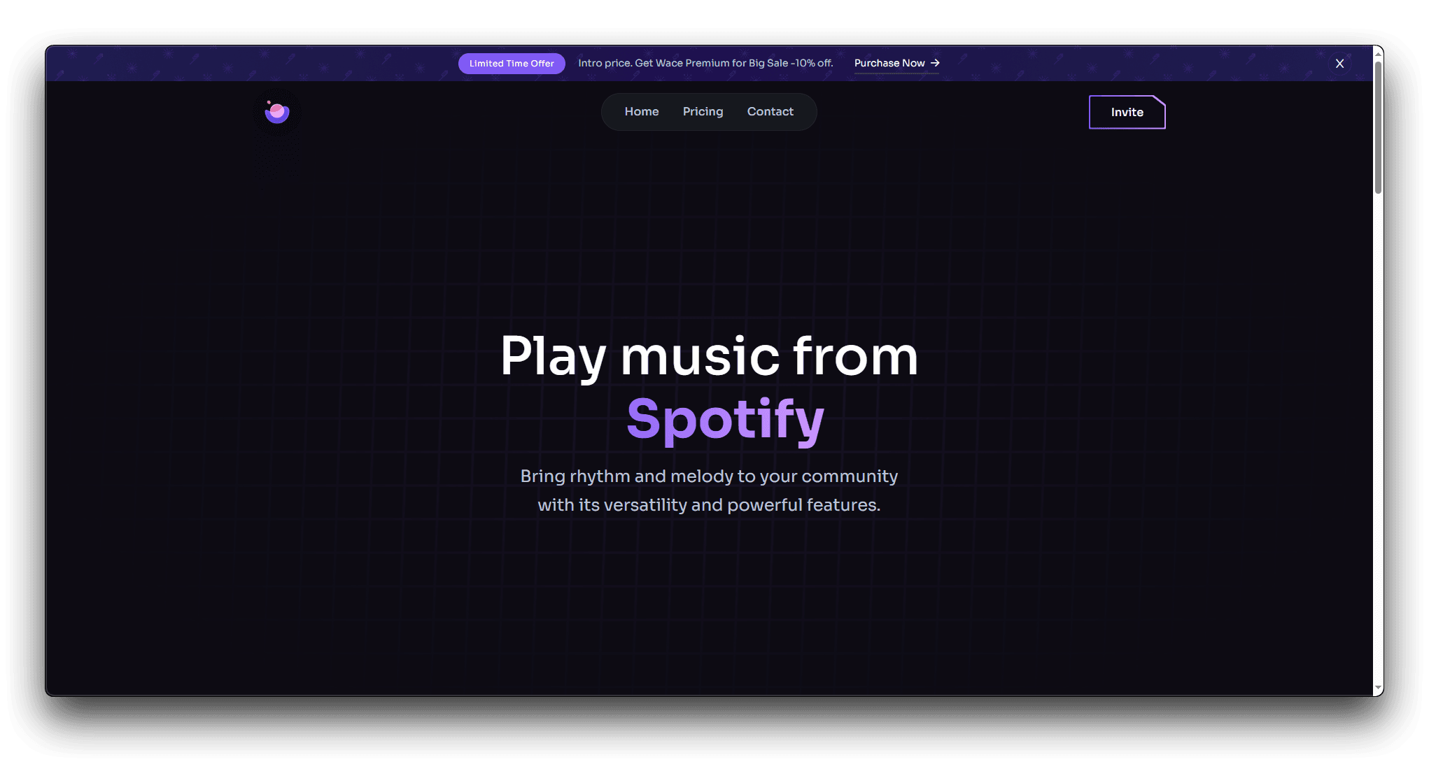This screenshot has width=1429, height=764.
Task: Go to the Pricing page
Action: (x=703, y=112)
